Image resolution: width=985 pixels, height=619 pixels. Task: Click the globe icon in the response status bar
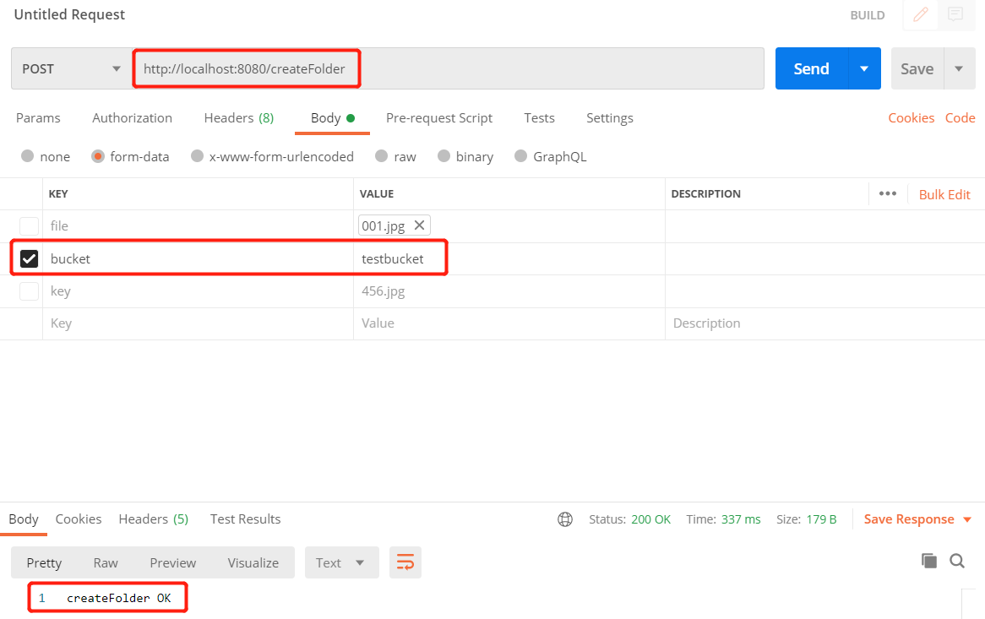click(564, 519)
